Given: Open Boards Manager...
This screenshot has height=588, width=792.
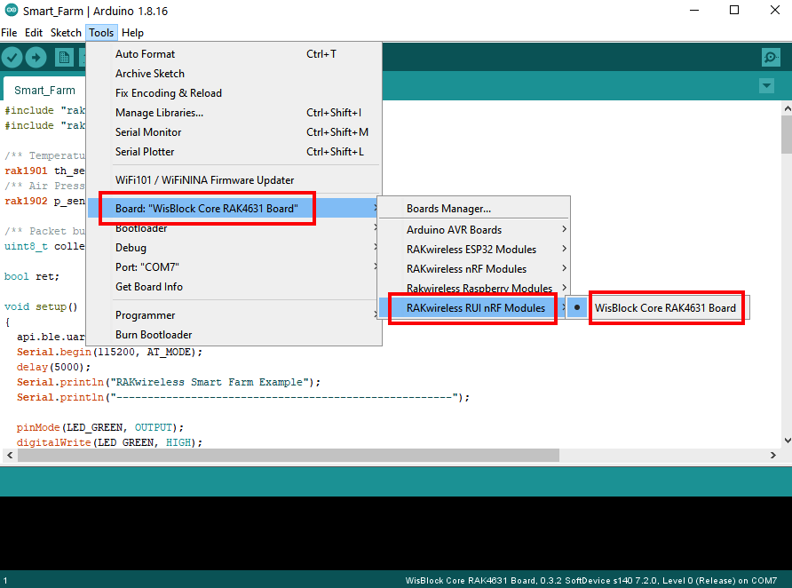Looking at the screenshot, I should 474,208.
